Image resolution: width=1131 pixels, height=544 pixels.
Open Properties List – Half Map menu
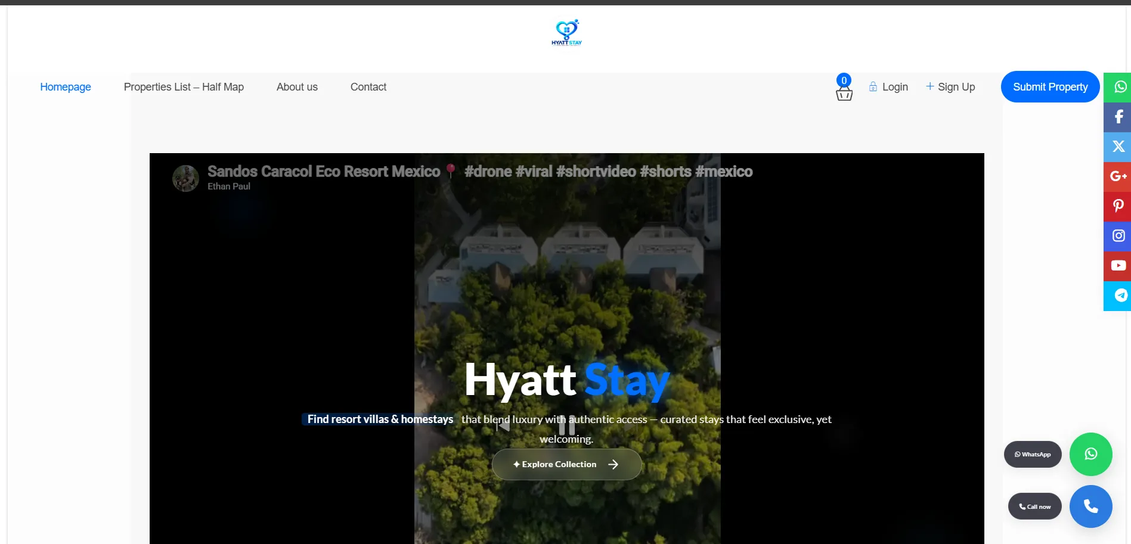coord(184,87)
